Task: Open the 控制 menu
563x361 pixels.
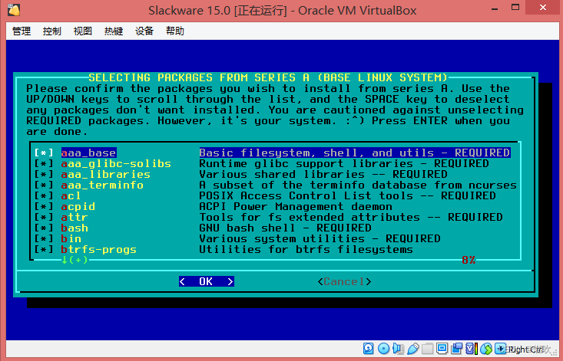Action: point(52,31)
